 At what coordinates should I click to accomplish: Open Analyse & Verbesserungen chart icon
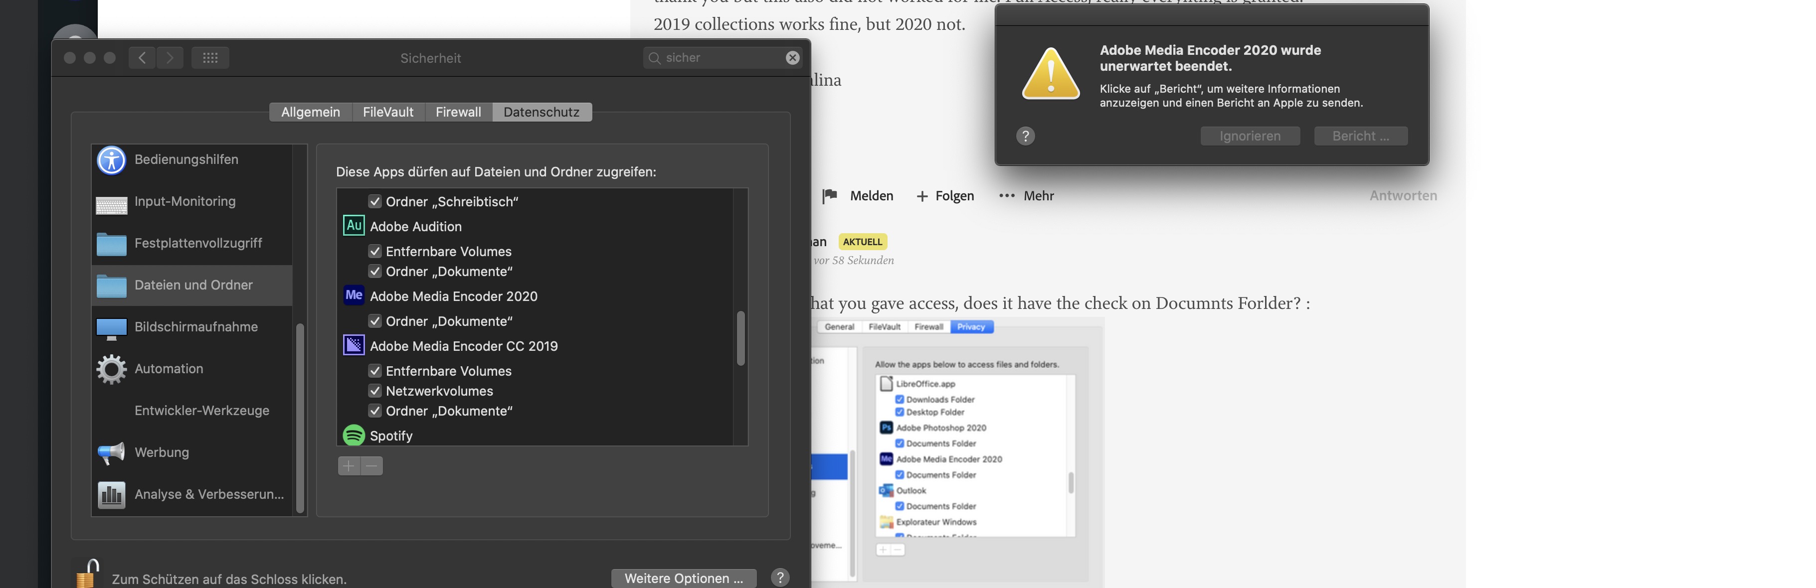pyautogui.click(x=111, y=495)
